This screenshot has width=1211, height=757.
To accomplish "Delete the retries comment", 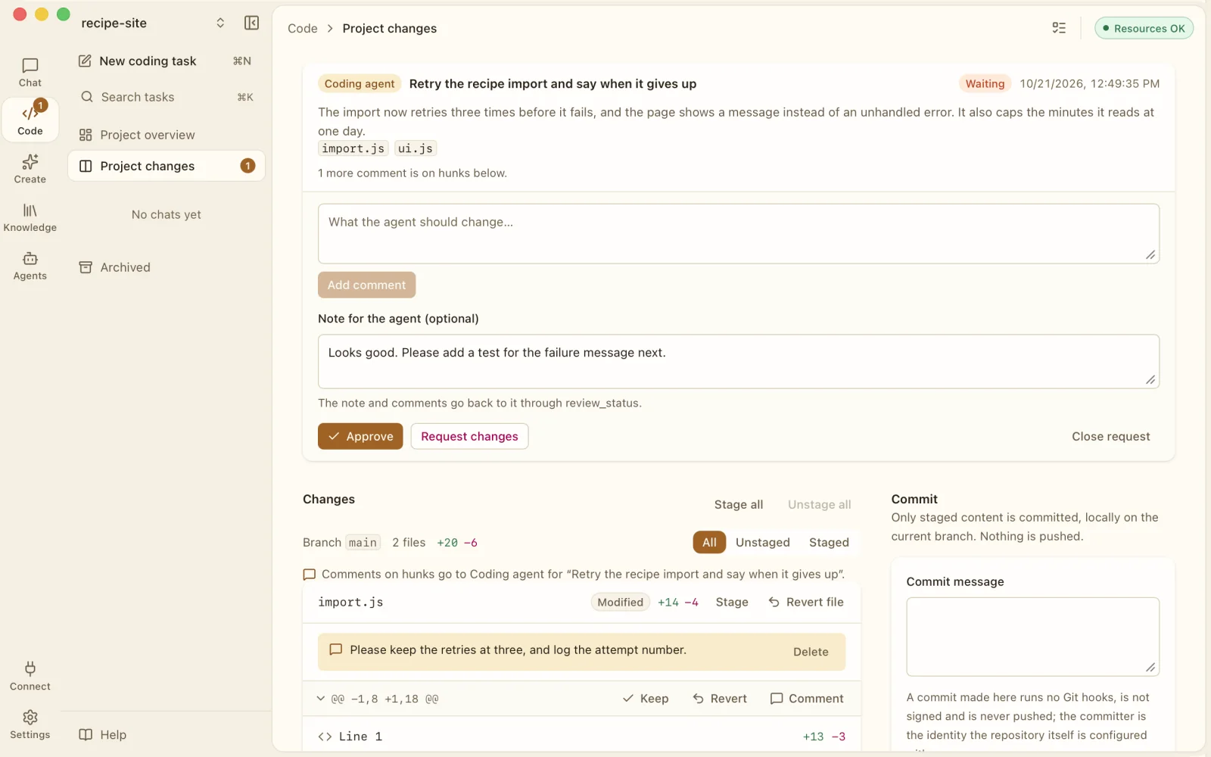I will tap(811, 652).
